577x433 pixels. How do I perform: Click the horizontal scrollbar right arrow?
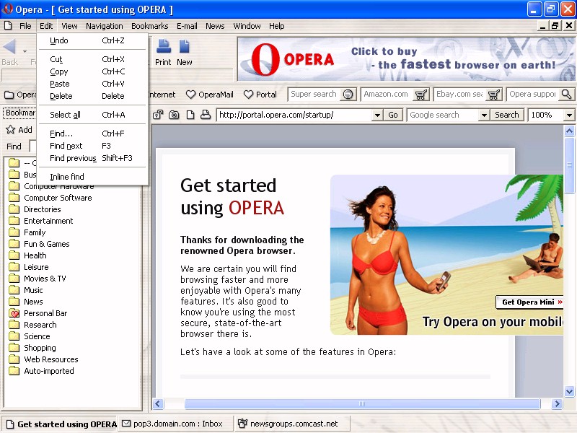[x=557, y=404]
